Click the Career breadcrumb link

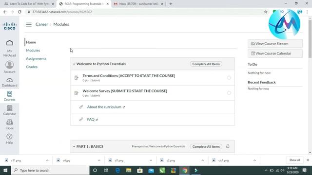(x=41, y=24)
